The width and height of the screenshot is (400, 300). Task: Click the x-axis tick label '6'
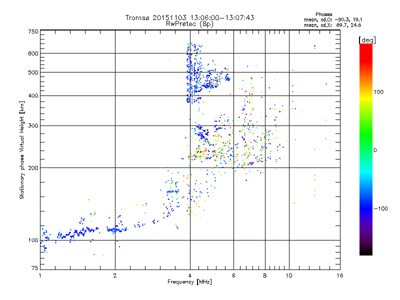tap(233, 275)
